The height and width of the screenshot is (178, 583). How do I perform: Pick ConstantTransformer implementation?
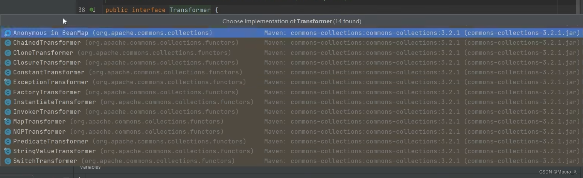pyautogui.click(x=291, y=72)
